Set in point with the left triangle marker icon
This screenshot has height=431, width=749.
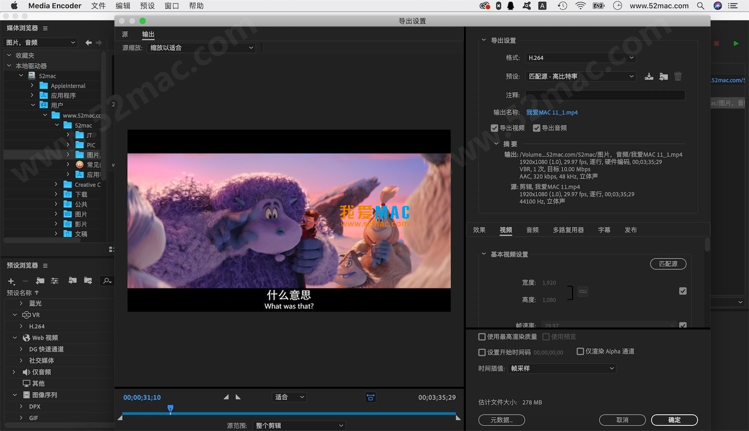pyautogui.click(x=226, y=397)
